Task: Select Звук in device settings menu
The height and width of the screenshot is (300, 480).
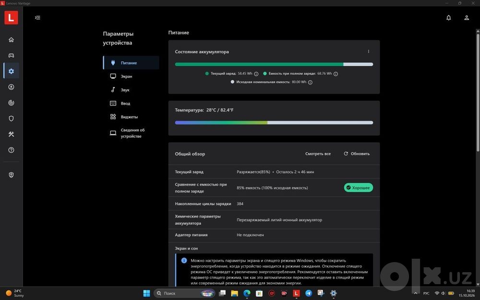Action: click(x=132, y=90)
